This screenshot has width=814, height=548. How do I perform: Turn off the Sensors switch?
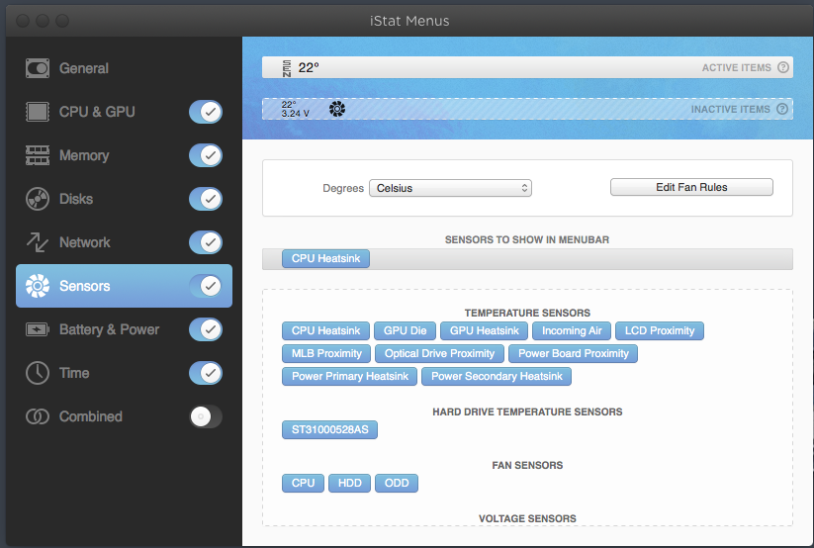206,286
